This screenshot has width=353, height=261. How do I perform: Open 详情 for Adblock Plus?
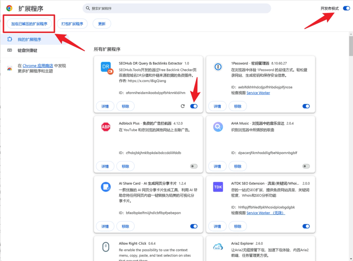pos(105,166)
